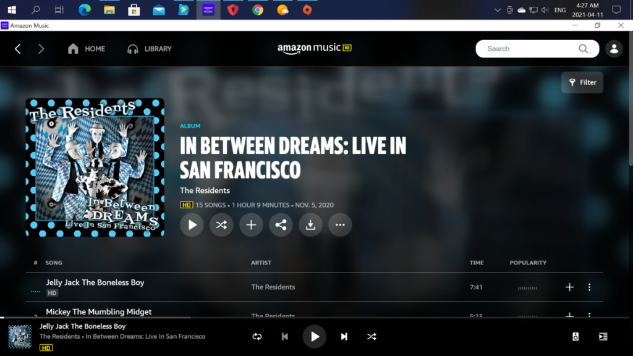Open the album's more options menu

[x=340, y=225]
